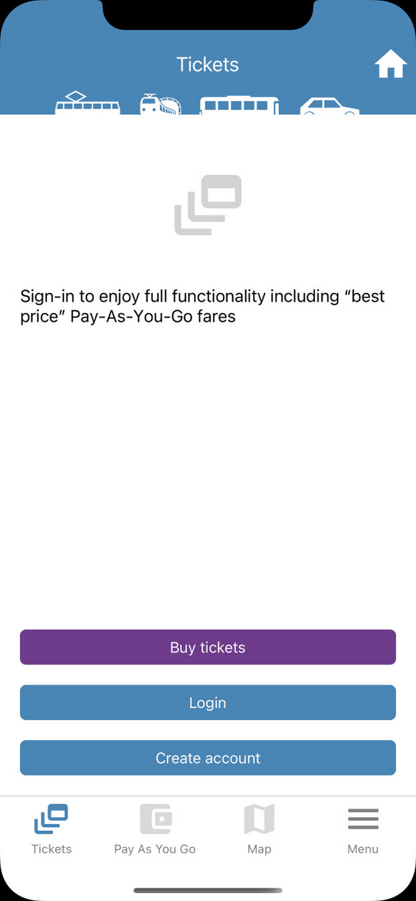The width and height of the screenshot is (416, 901).
Task: Tap the Tickets tab icon
Action: point(51,819)
